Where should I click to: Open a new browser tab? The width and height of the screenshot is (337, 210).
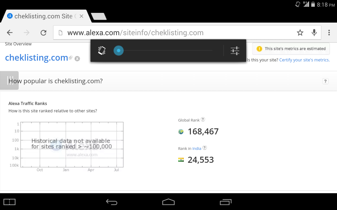(x=99, y=17)
